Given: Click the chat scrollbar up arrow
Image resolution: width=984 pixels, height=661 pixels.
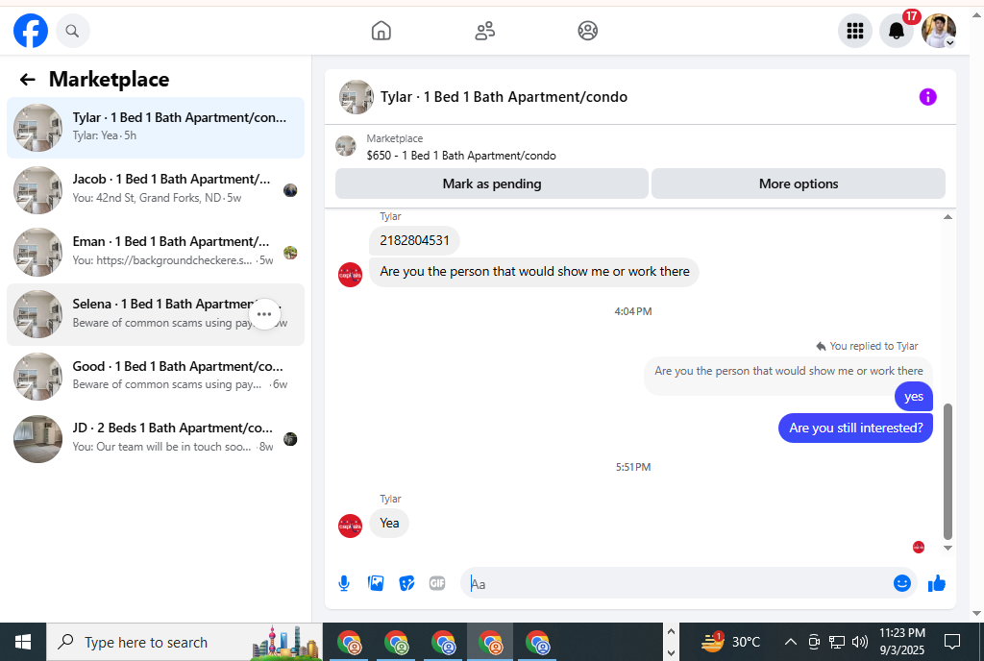Looking at the screenshot, I should 947,217.
